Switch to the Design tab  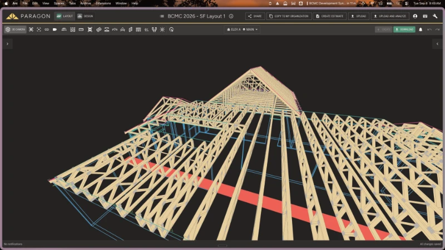click(86, 16)
